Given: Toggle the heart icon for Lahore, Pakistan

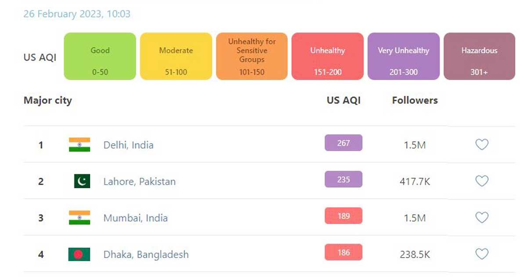Looking at the screenshot, I should point(482,181).
